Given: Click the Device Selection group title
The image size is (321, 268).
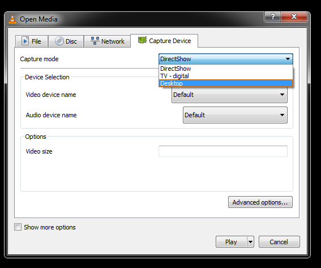Looking at the screenshot, I should 47,77.
